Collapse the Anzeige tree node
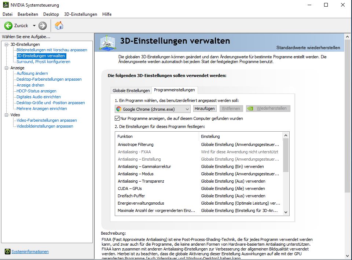The height and width of the screenshot is (260, 352). click(x=7, y=68)
